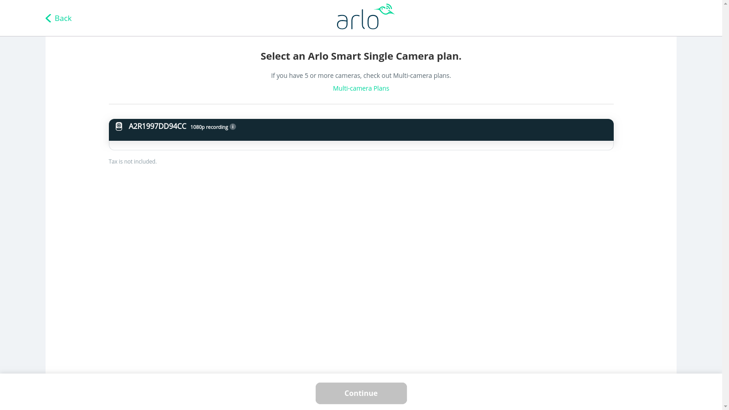Click the Arlo logo
This screenshot has width=729, height=410.
pyautogui.click(x=365, y=17)
